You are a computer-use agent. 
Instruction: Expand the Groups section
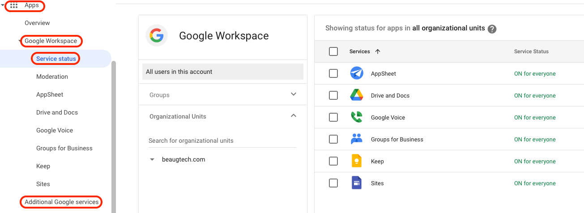[x=294, y=94]
